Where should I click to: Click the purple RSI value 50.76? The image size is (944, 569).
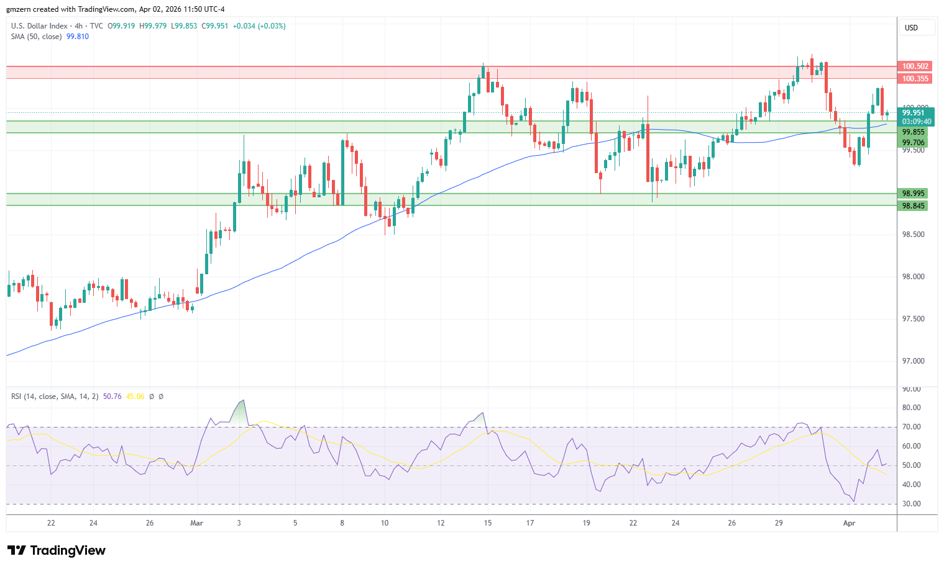pyautogui.click(x=112, y=396)
